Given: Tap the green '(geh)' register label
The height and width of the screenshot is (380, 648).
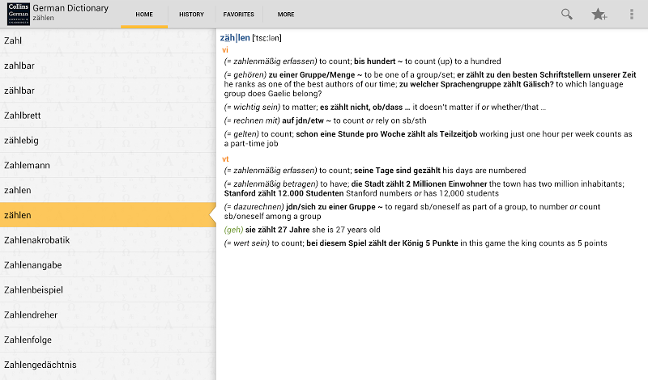Looking at the screenshot, I should pos(233,230).
